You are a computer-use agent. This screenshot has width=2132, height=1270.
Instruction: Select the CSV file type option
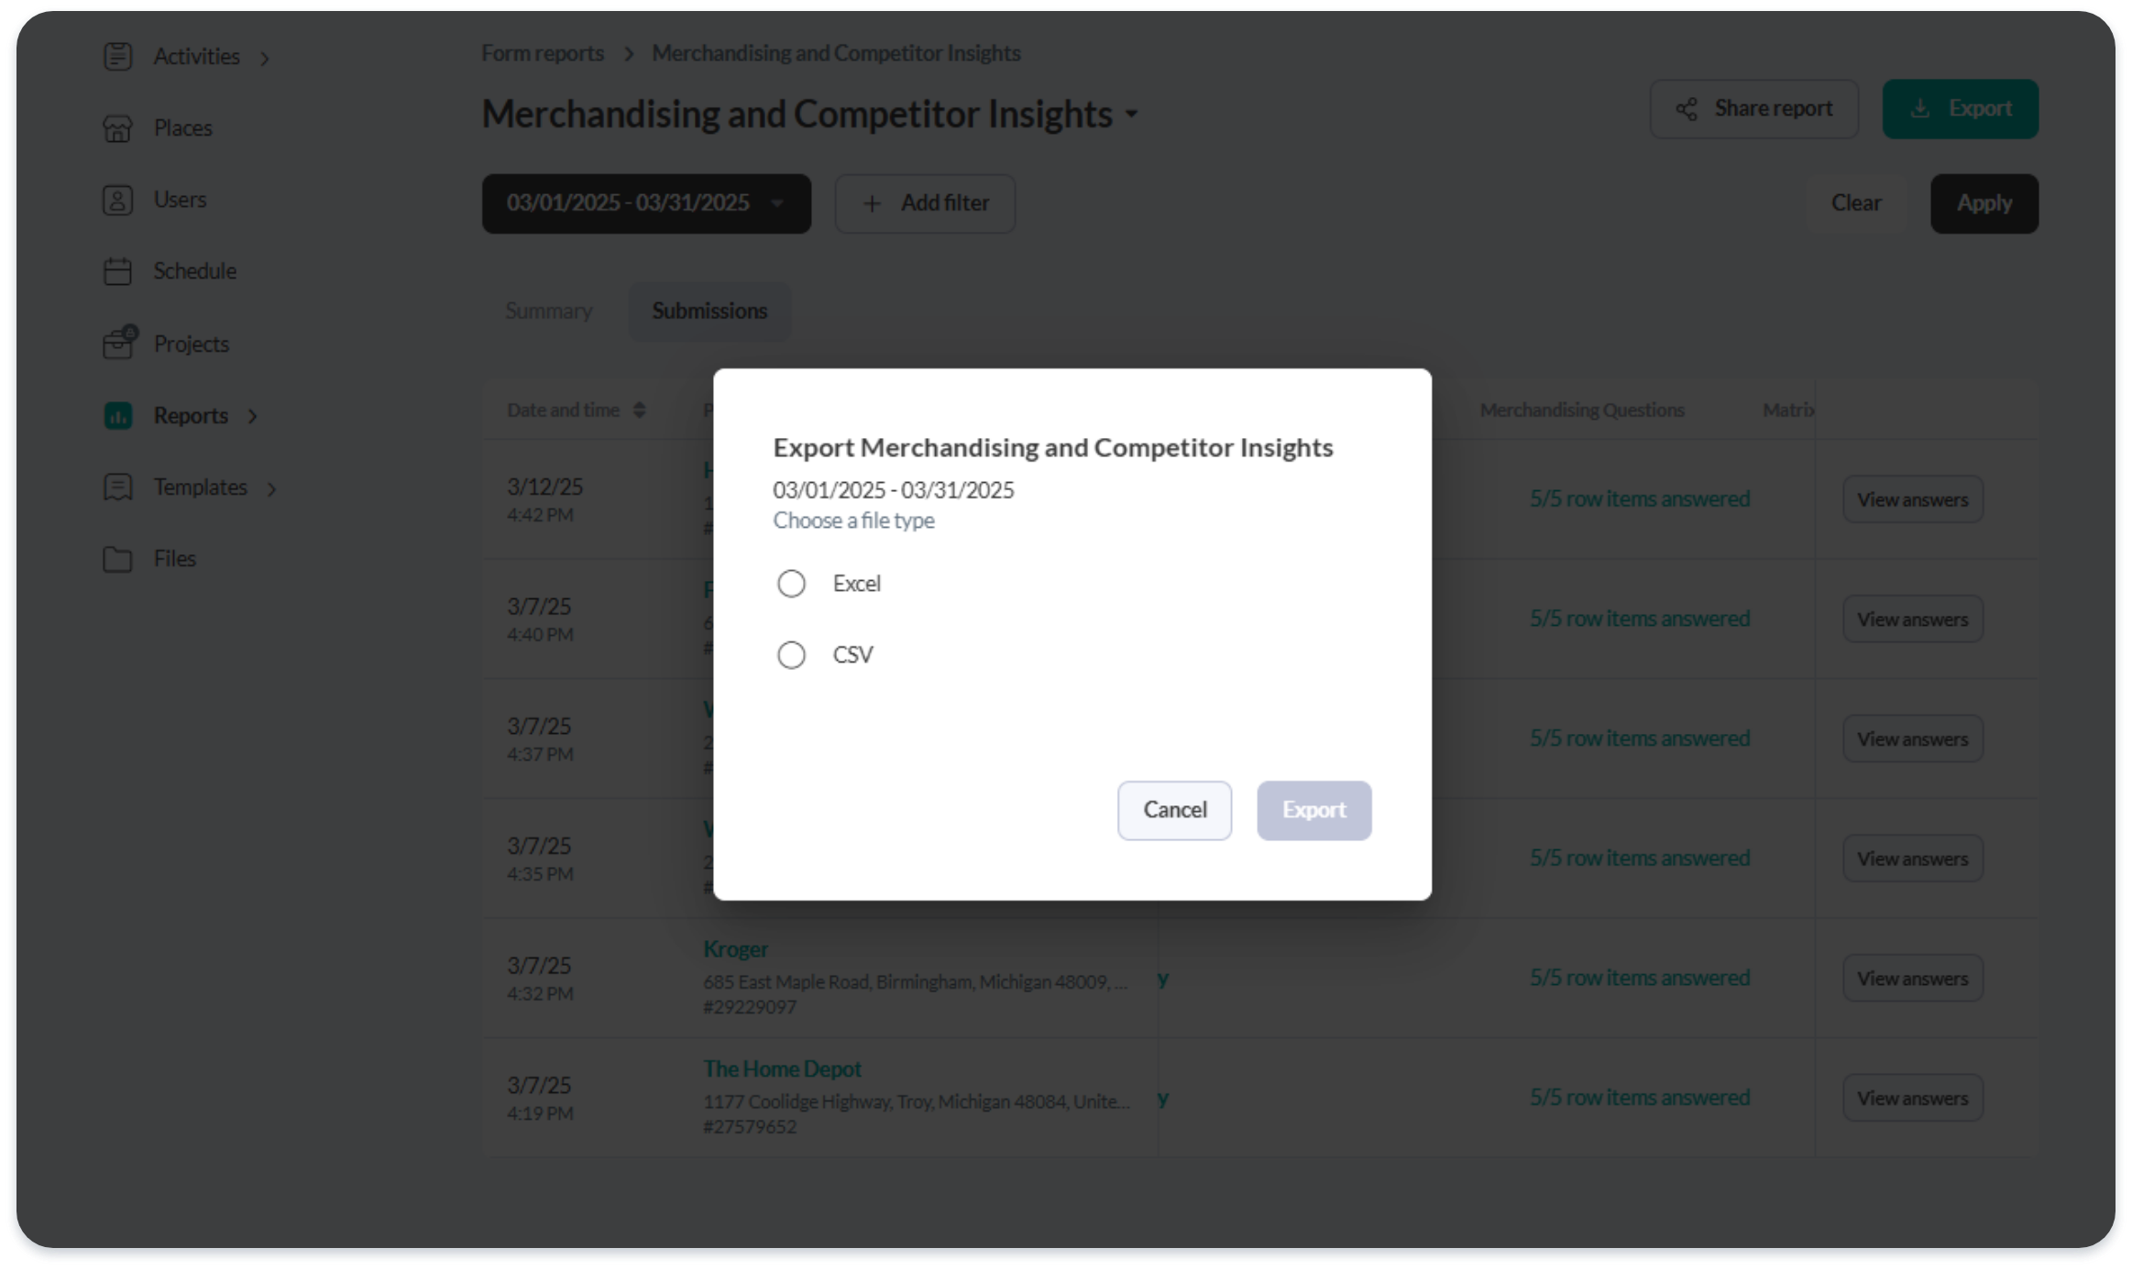point(791,655)
